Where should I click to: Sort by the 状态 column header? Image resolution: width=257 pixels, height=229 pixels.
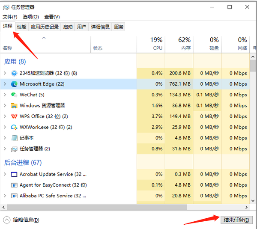click(x=114, y=45)
